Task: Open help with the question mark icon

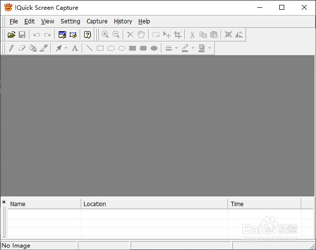Action: [x=87, y=35]
